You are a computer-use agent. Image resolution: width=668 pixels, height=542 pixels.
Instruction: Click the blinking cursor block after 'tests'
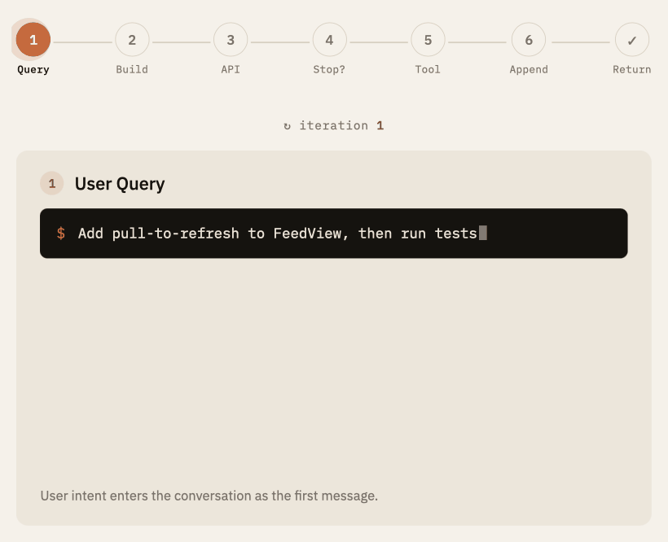pyautogui.click(x=483, y=233)
